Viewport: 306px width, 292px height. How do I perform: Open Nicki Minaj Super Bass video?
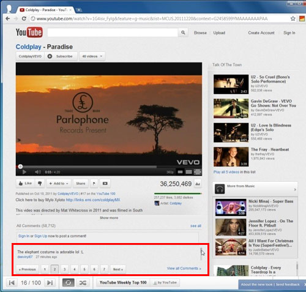(x=231, y=208)
